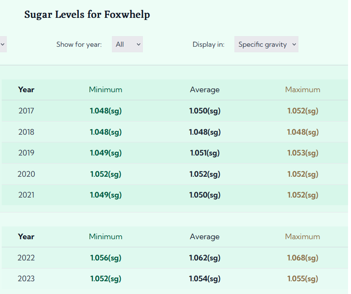
Task: Select the 2017 average 1.050(sg) value
Action: click(x=205, y=111)
